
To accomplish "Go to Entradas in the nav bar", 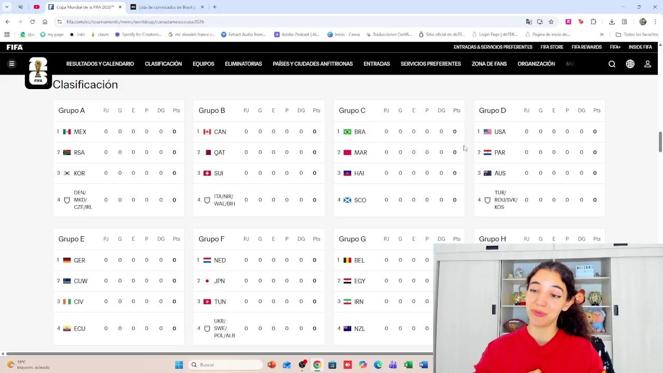I will tap(377, 64).
